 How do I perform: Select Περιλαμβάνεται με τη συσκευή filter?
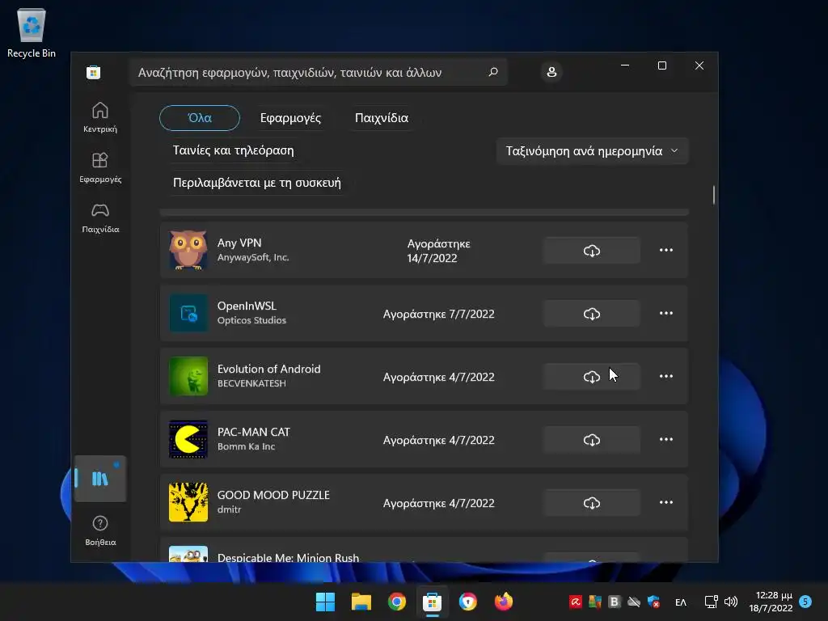pyautogui.click(x=256, y=183)
